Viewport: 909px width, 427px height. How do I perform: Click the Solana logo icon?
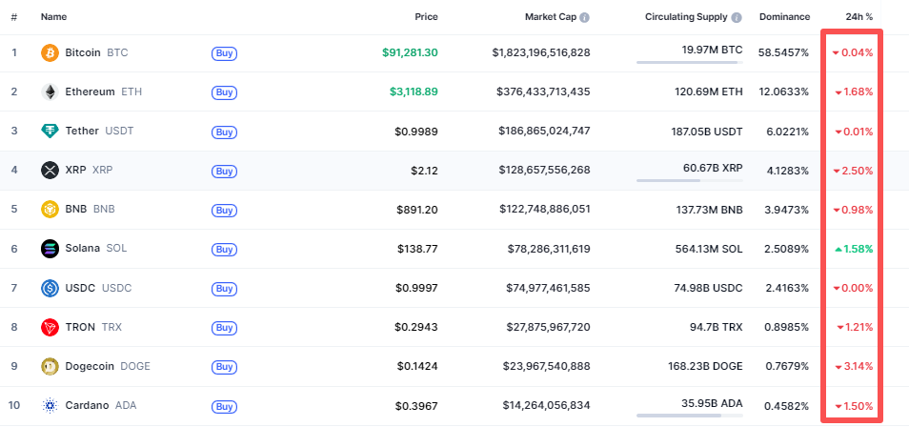50,248
